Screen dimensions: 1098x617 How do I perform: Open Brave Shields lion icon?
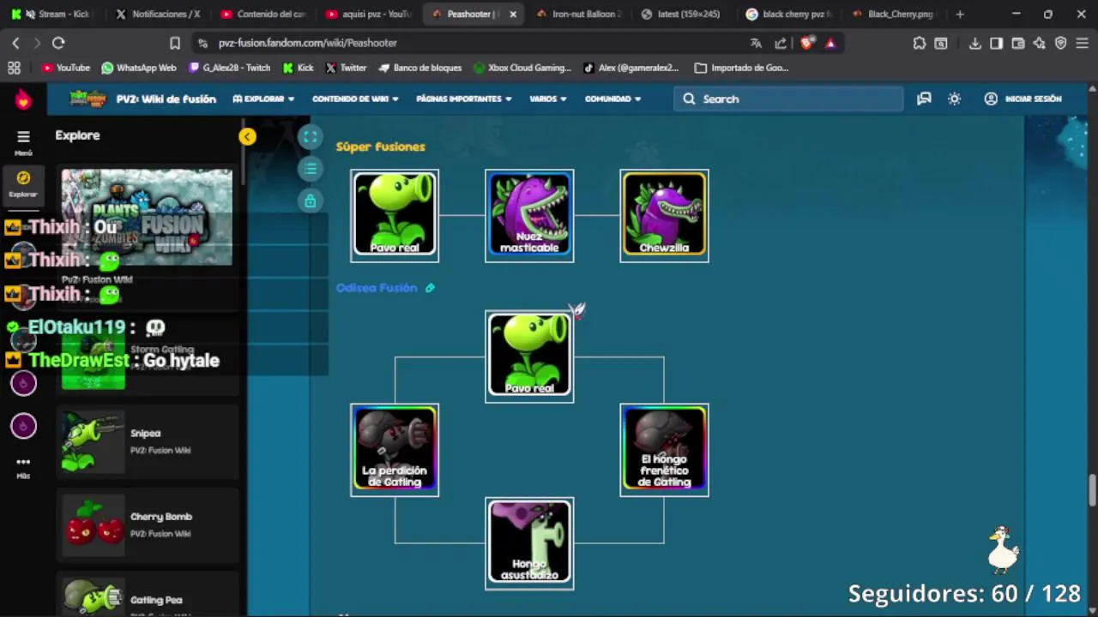coord(807,43)
